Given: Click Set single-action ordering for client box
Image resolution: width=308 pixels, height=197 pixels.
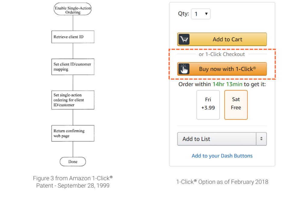Looking at the screenshot, I should [x=73, y=100].
